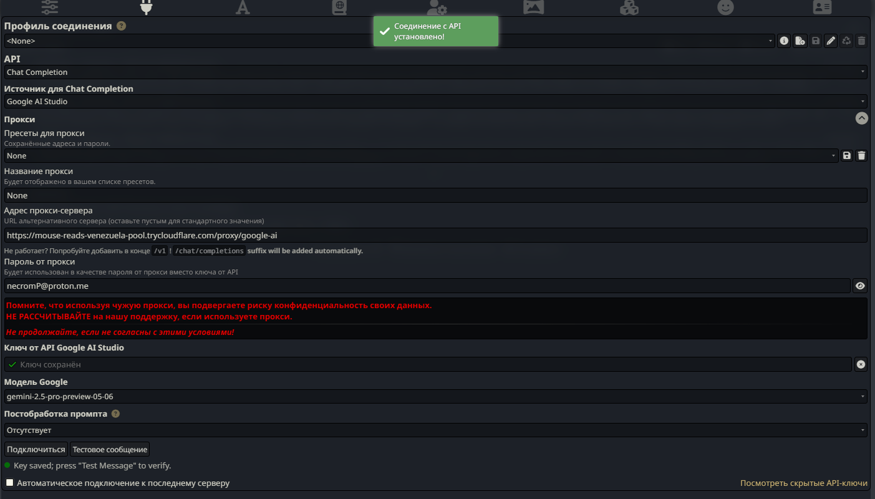Clear the saved Google AI Studio key

tap(861, 364)
